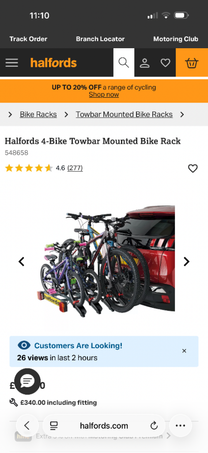The height and width of the screenshot is (453, 208).
Task: Tap the search magnifier icon
Action: click(124, 63)
